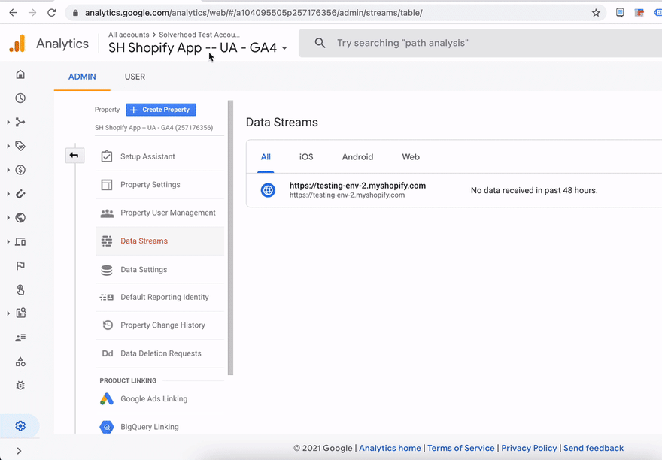
Task: Expand the acquisition flow sidebar arrow
Action: (x=8, y=122)
